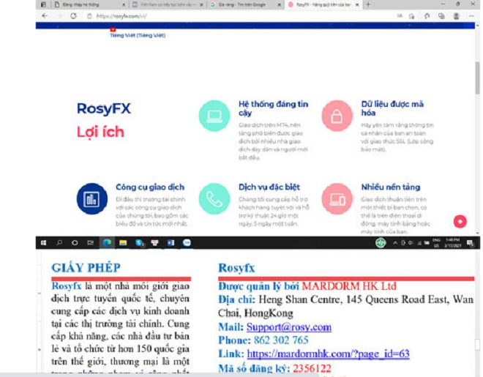
Task: Click the Nhiều nền tảng heading
Action: (x=391, y=187)
